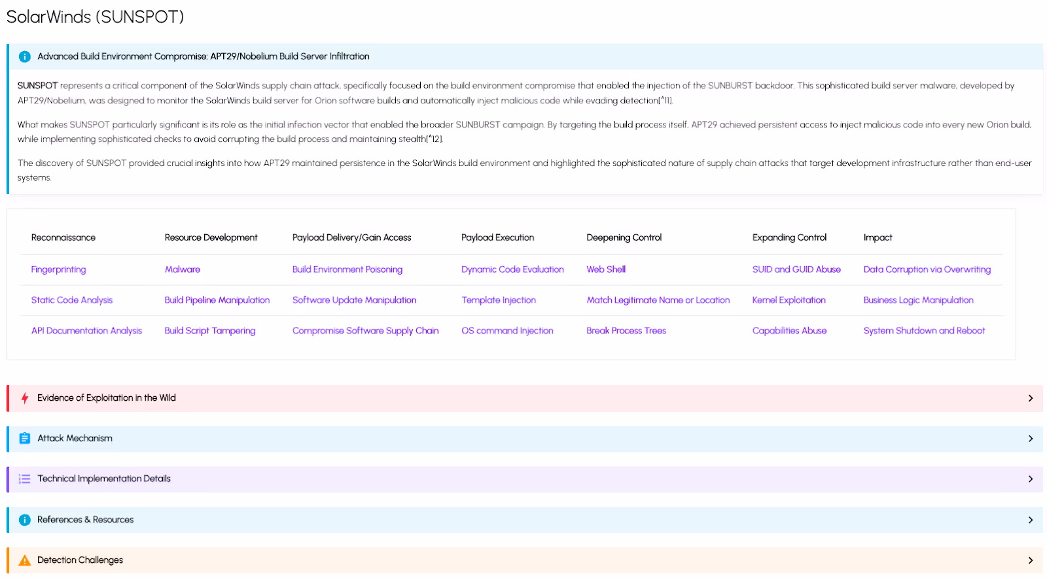Open Match Legitimate Name or Location link

click(x=658, y=300)
